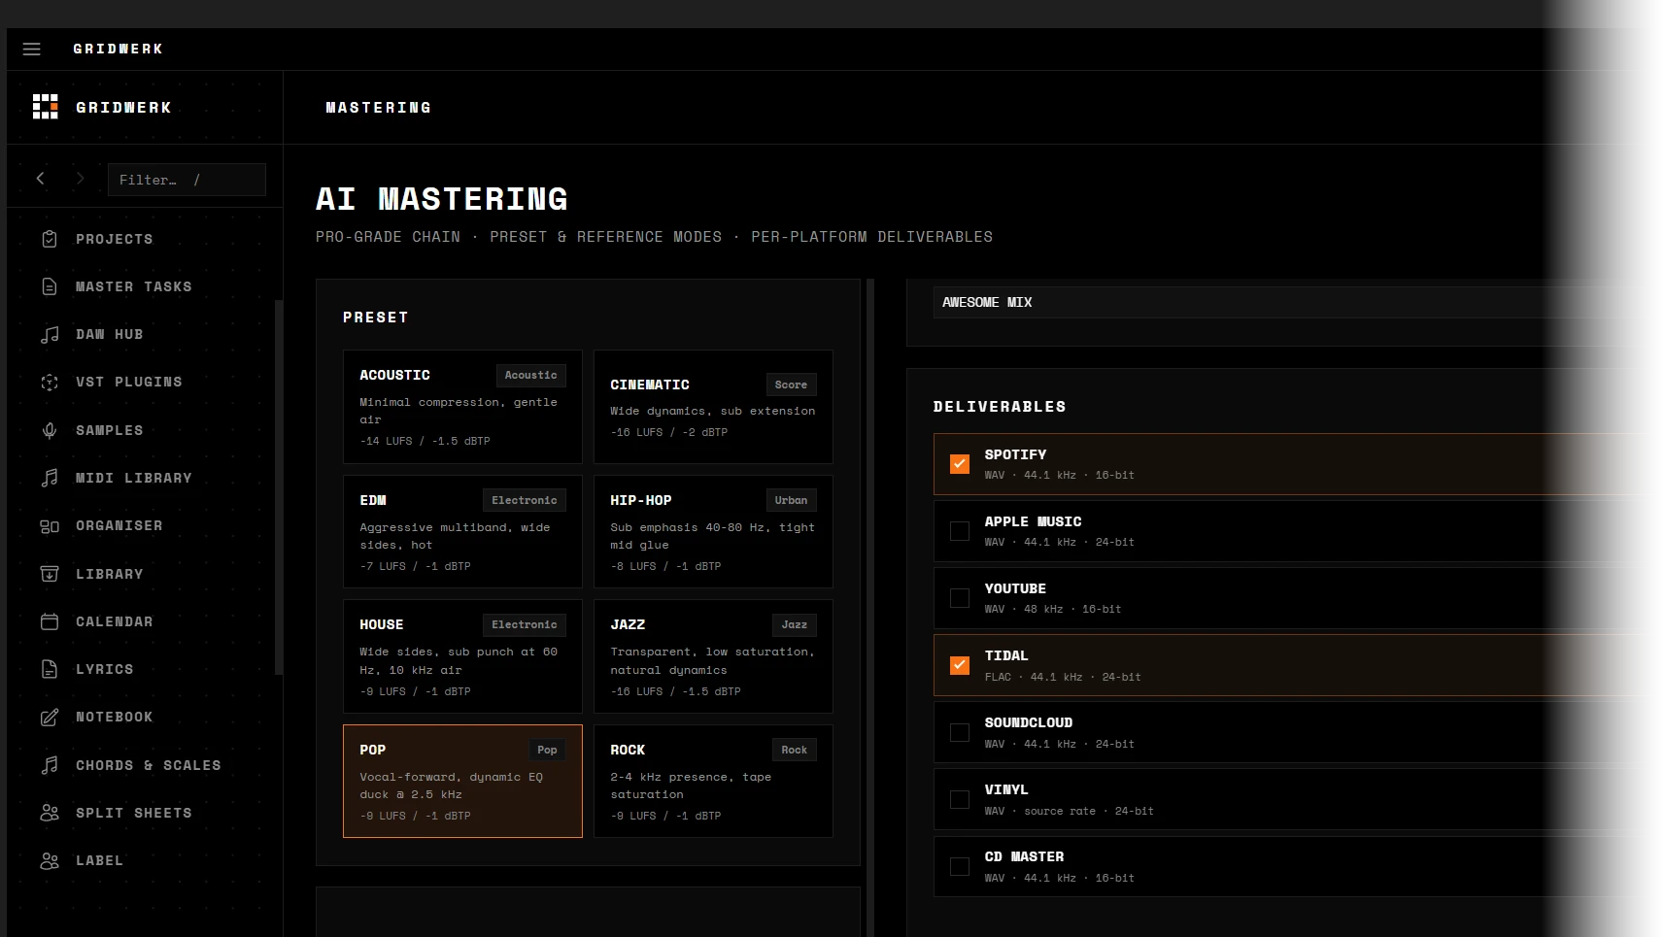Click the Label people icon
Viewport: 1667px width, 937px height.
[50, 860]
